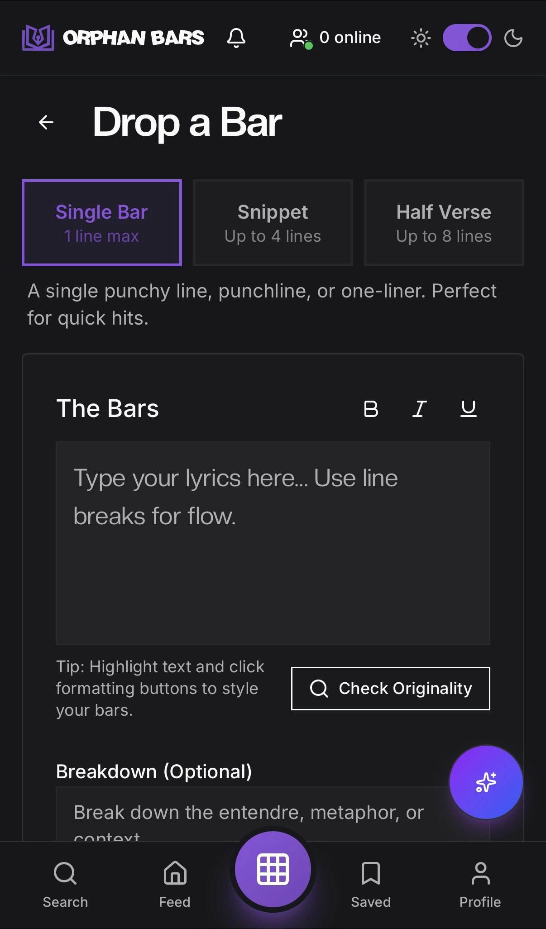Select the moon icon for dark mode
Viewport: 546px width, 929px height.
514,38
